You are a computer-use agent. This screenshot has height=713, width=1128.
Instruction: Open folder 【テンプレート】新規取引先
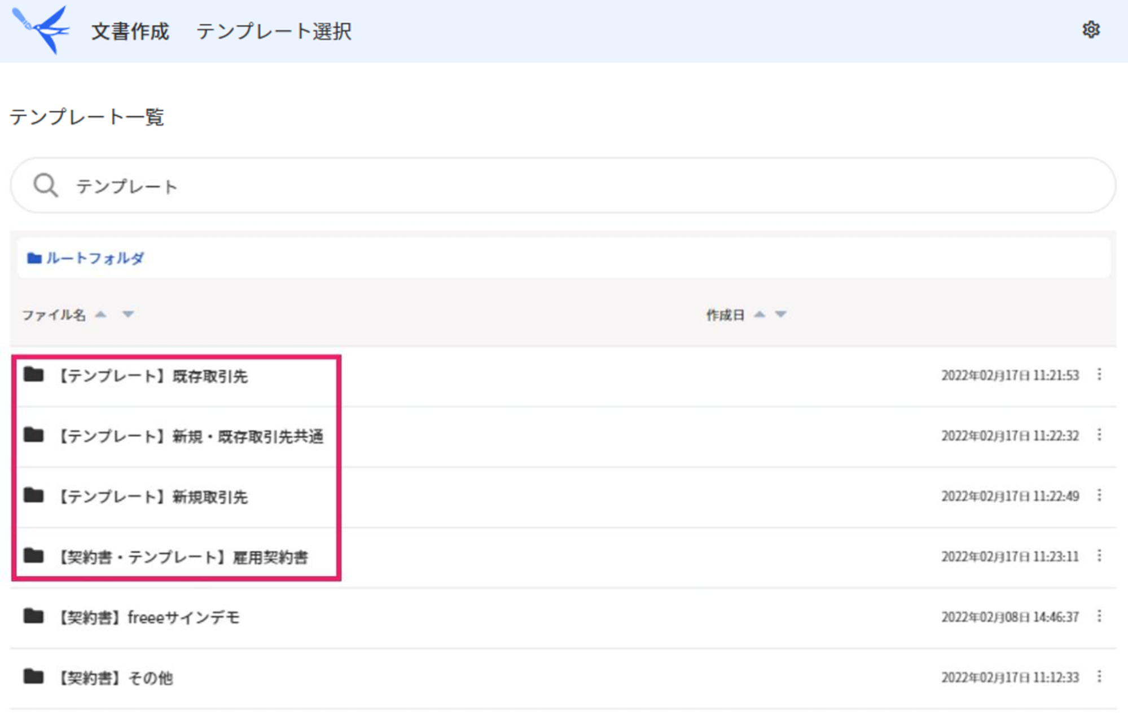click(x=153, y=497)
